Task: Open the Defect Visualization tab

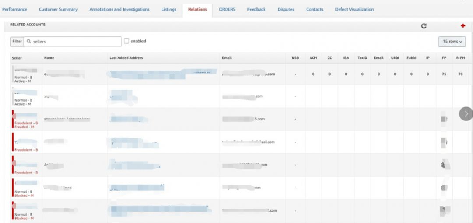Action: 354,9
